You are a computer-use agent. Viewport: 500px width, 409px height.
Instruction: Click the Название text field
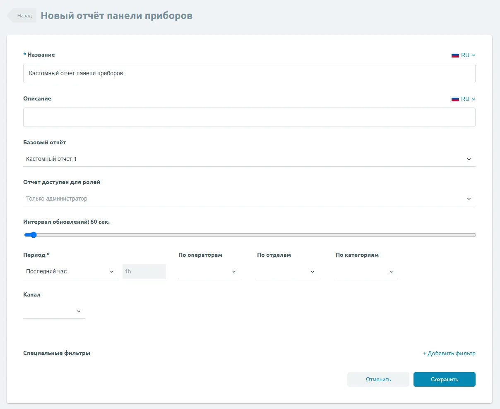249,74
